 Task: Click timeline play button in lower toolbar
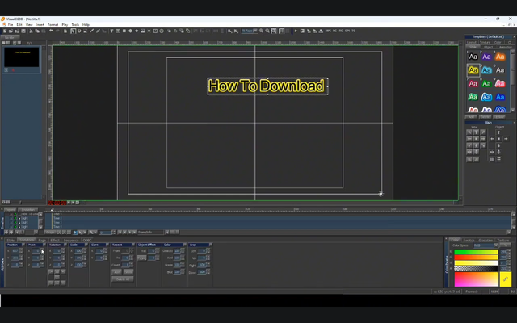tap(75, 233)
